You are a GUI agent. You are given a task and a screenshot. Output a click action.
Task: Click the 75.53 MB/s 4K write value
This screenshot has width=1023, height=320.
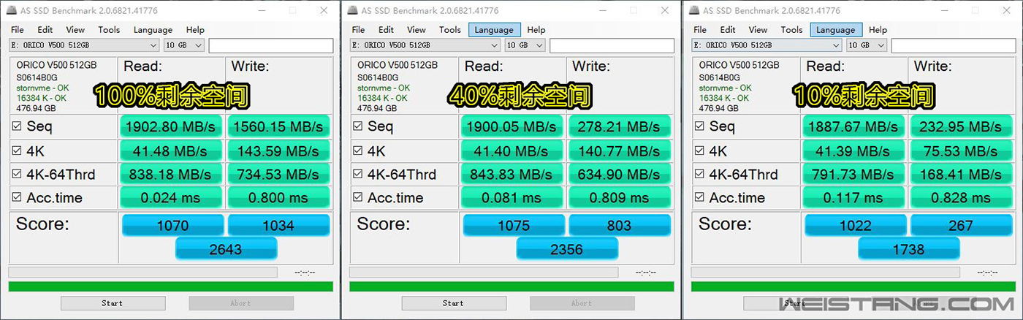pos(961,151)
